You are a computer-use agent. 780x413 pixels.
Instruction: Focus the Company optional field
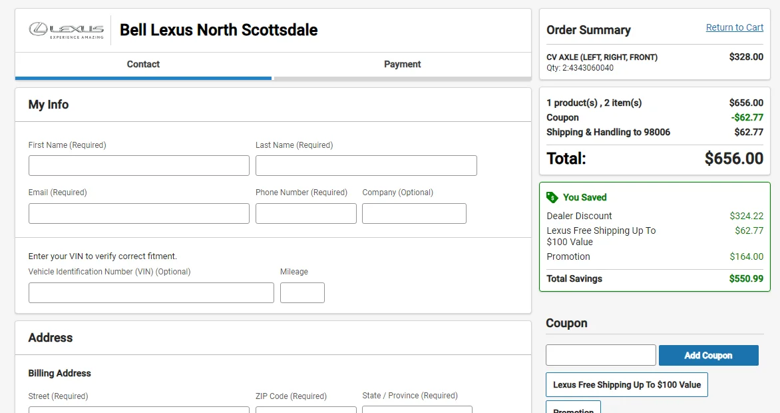click(x=414, y=213)
